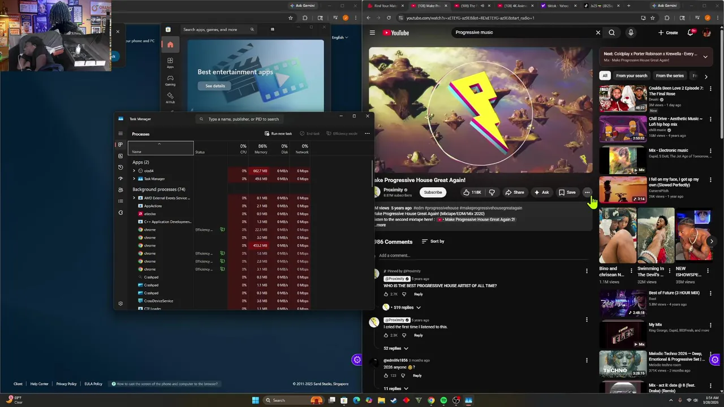The image size is (724, 407).
Task: Like the video with 118K likes
Action: 472,192
